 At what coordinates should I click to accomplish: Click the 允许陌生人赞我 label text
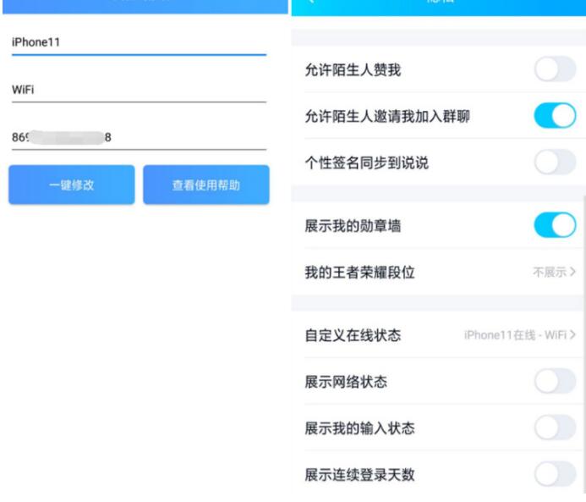tap(353, 70)
